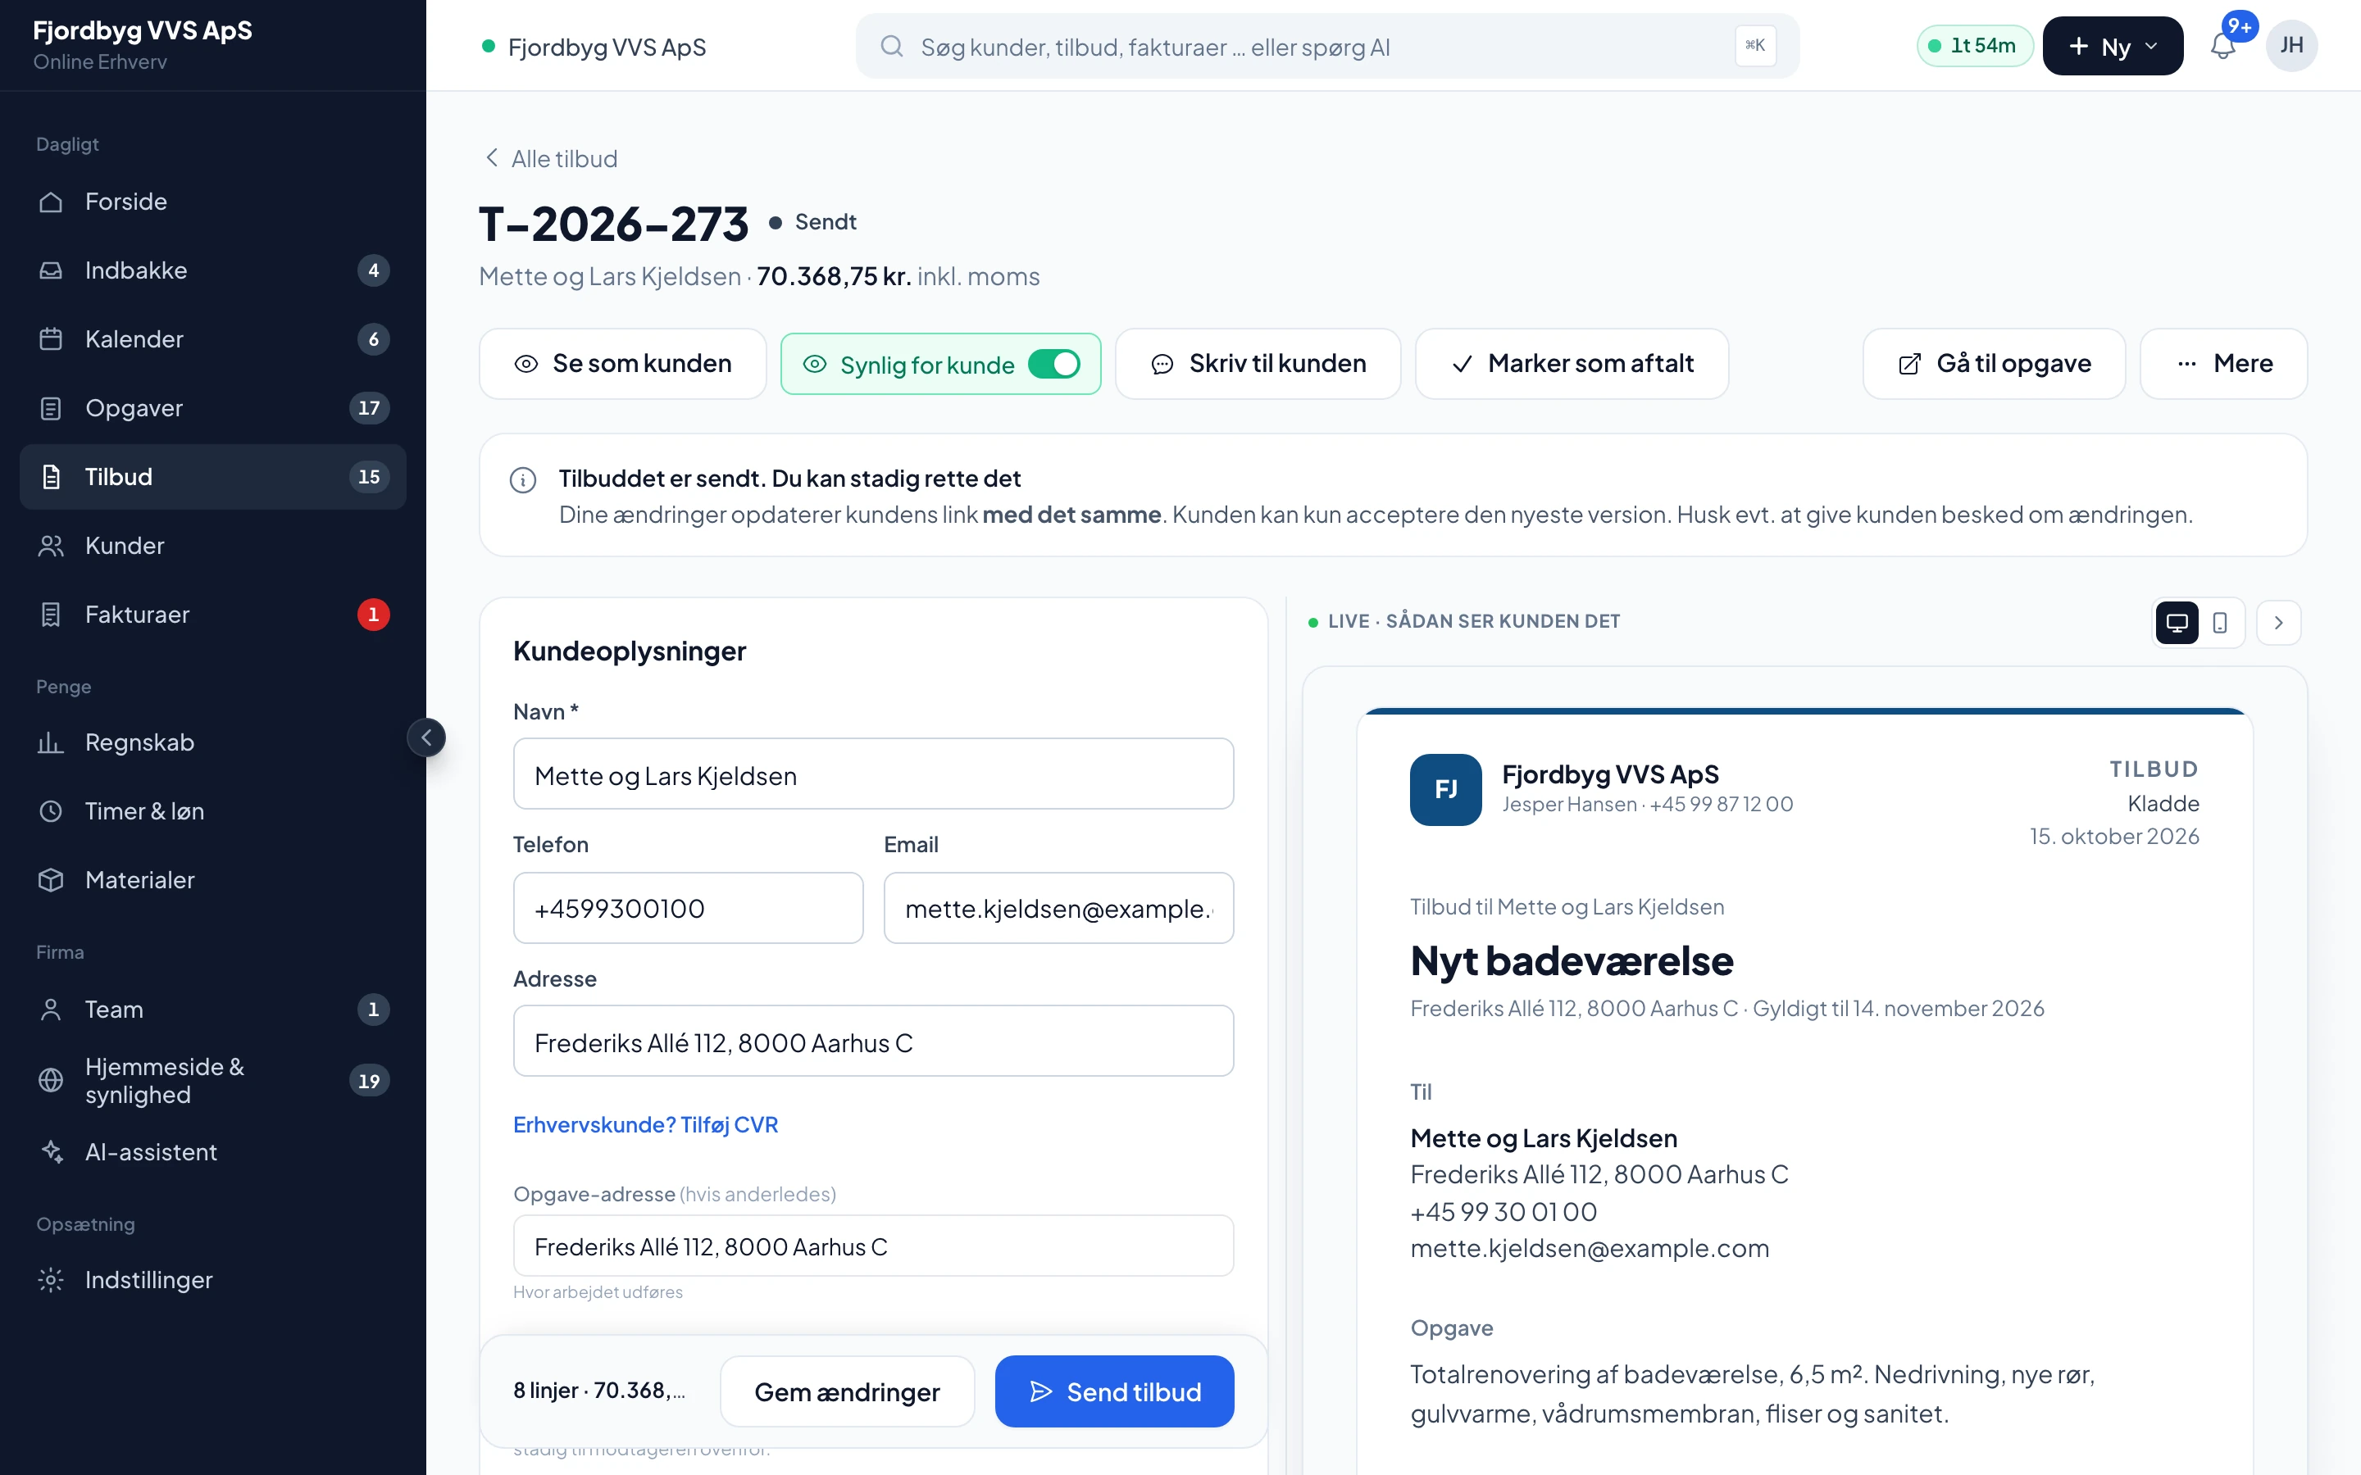The height and width of the screenshot is (1475, 2361).
Task: Open Indstillinger in the sidebar
Action: point(212,1280)
